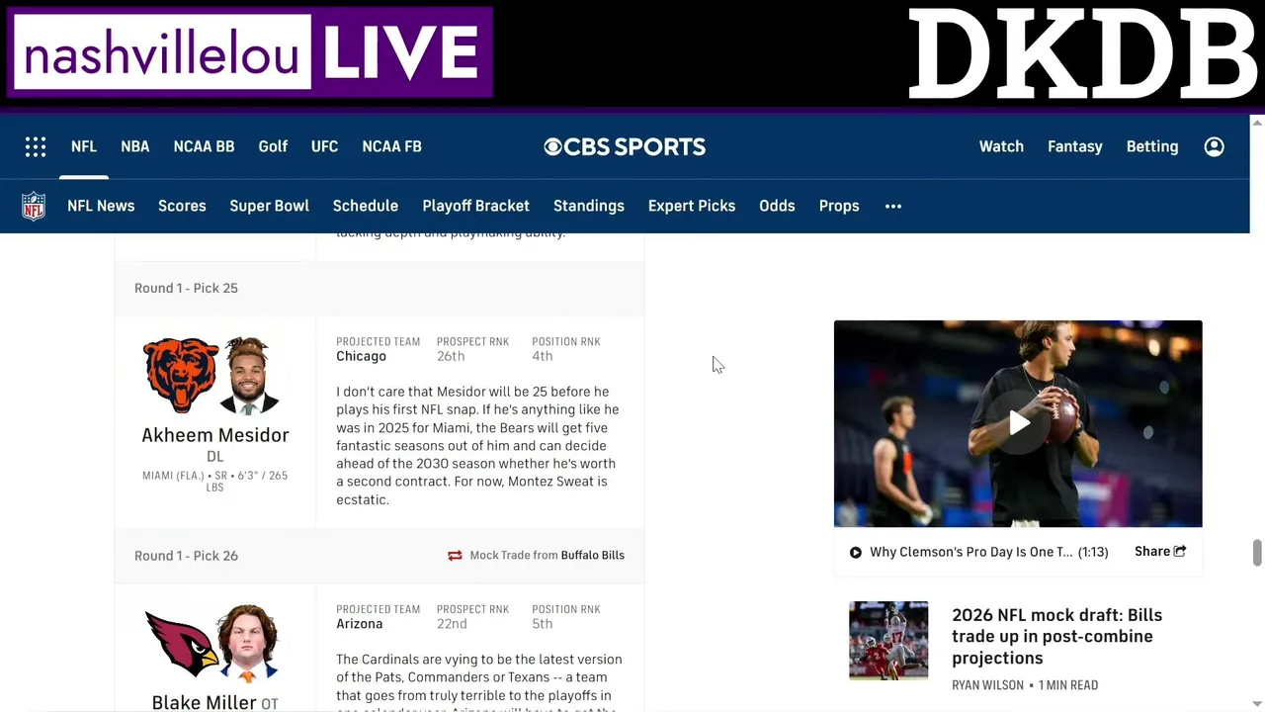Click the 26th prospect rank value
This screenshot has width=1265, height=712.
tap(451, 356)
